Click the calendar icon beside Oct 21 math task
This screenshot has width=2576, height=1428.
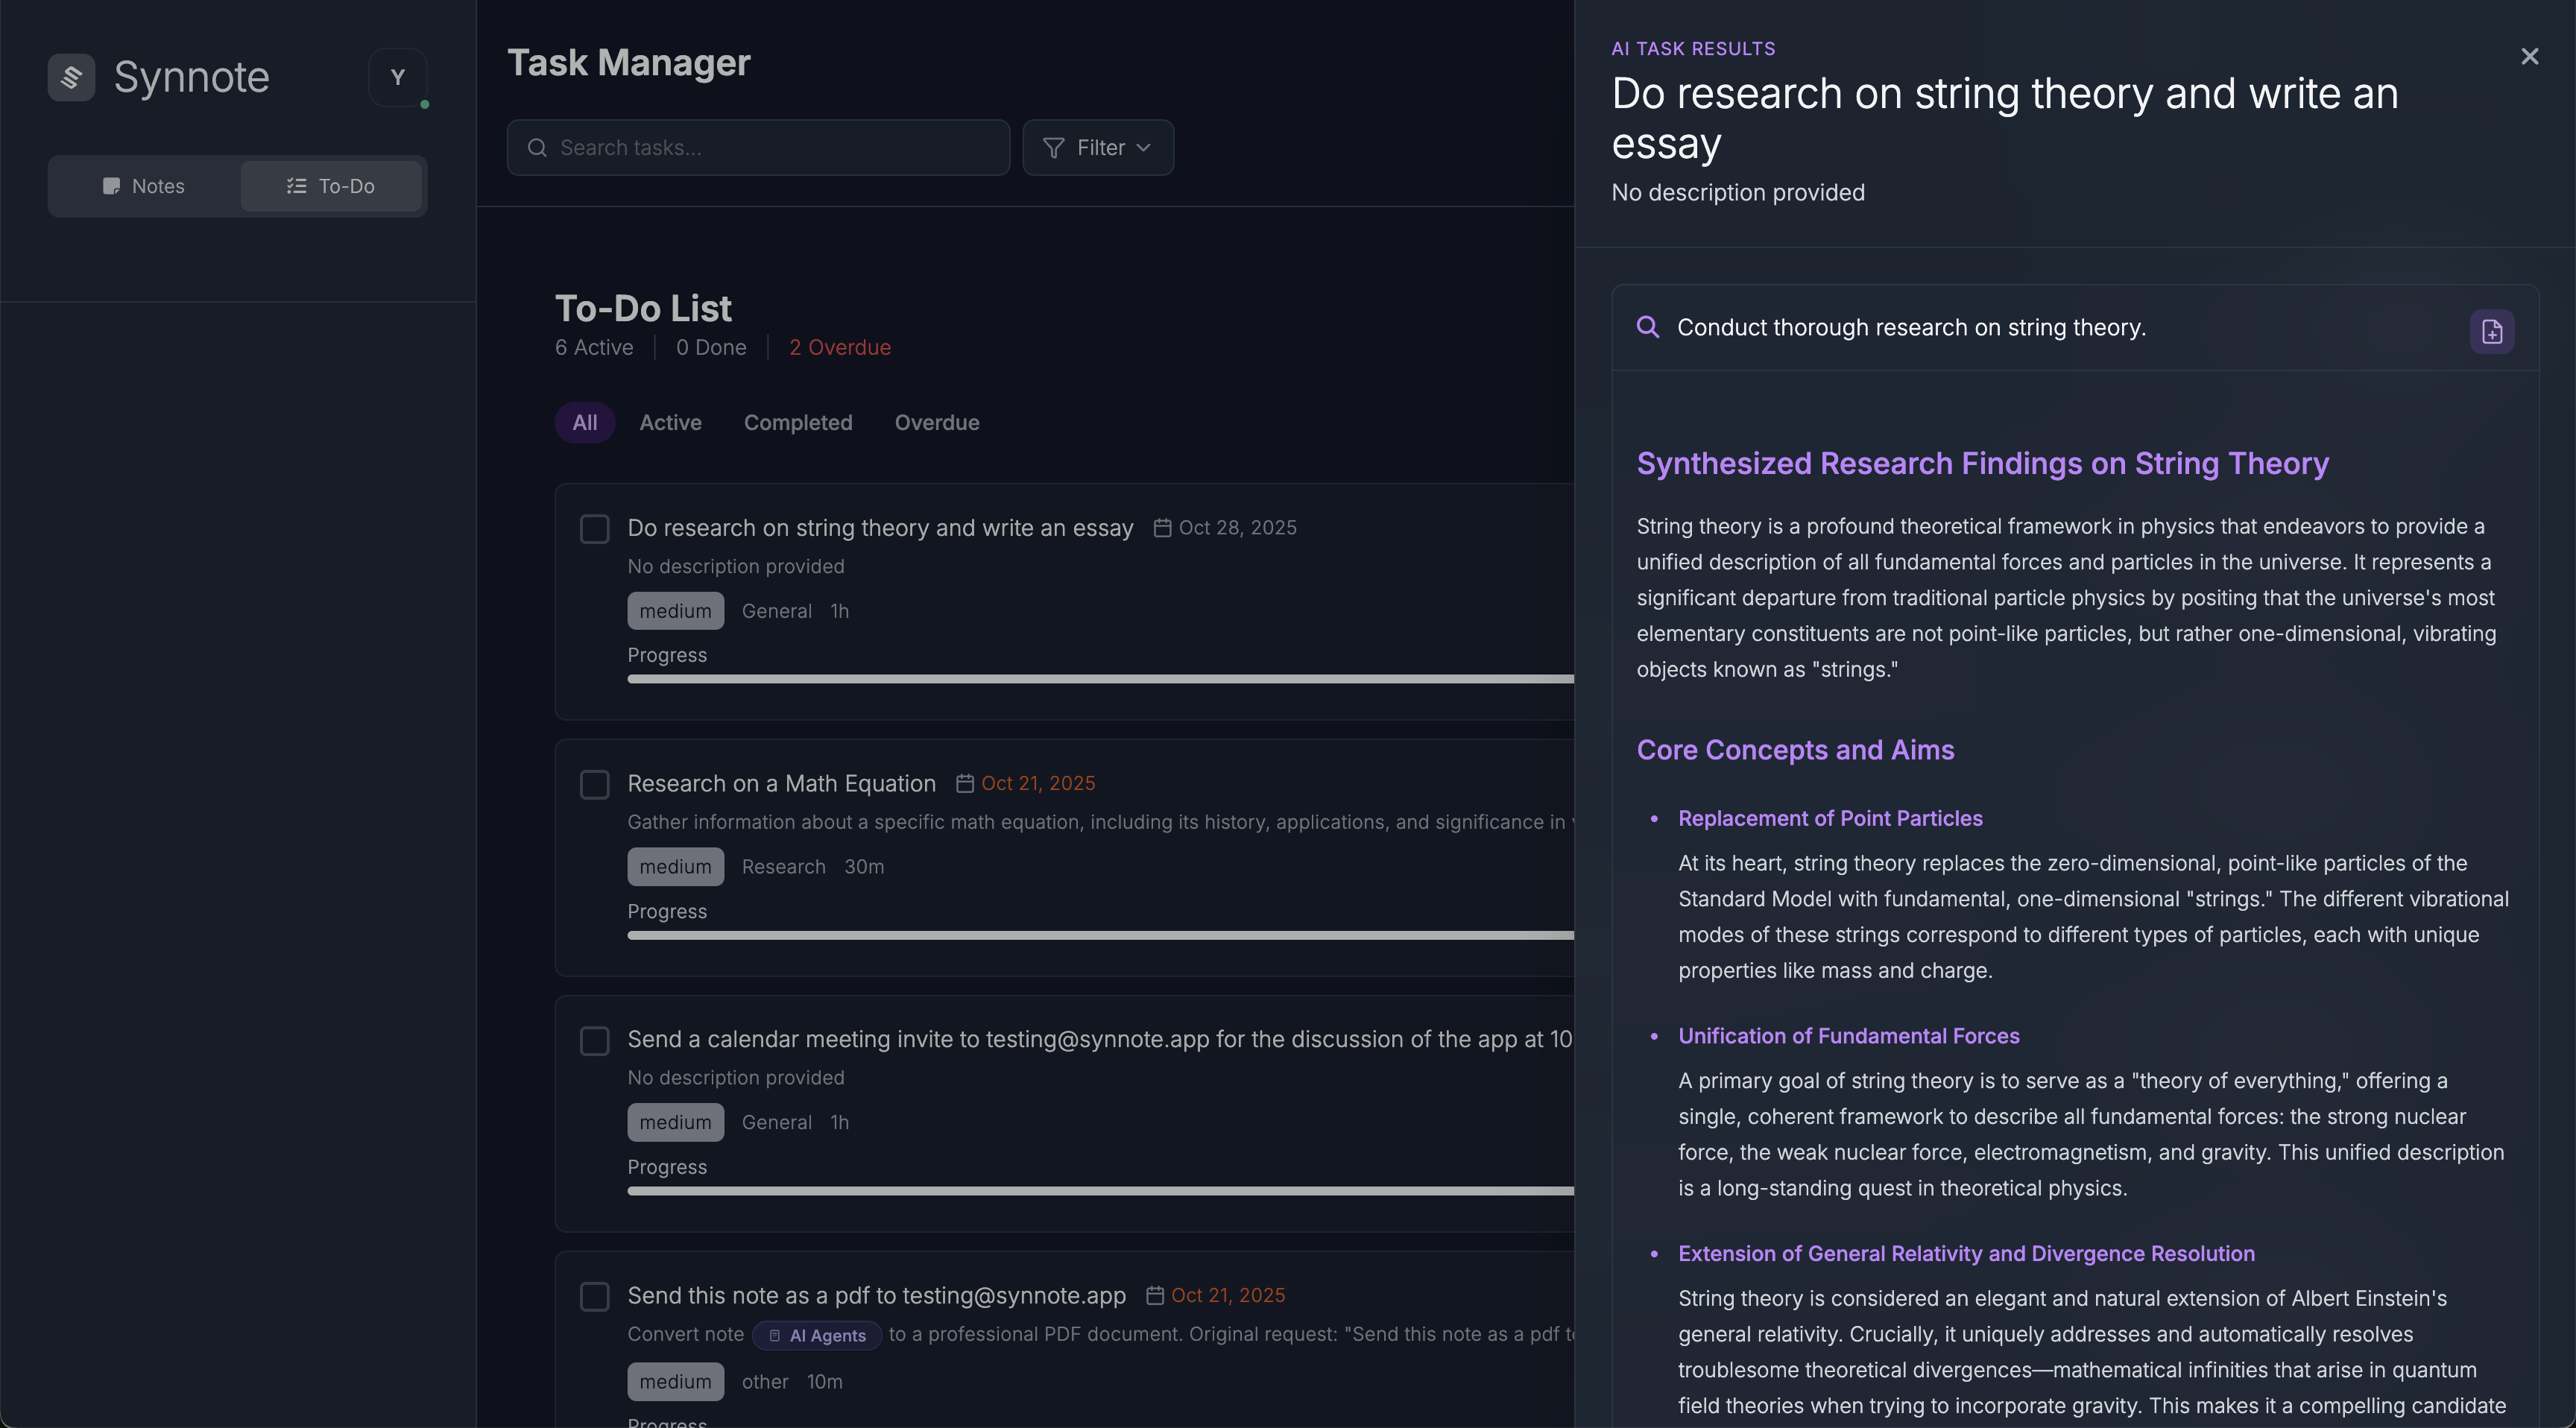pyautogui.click(x=964, y=784)
